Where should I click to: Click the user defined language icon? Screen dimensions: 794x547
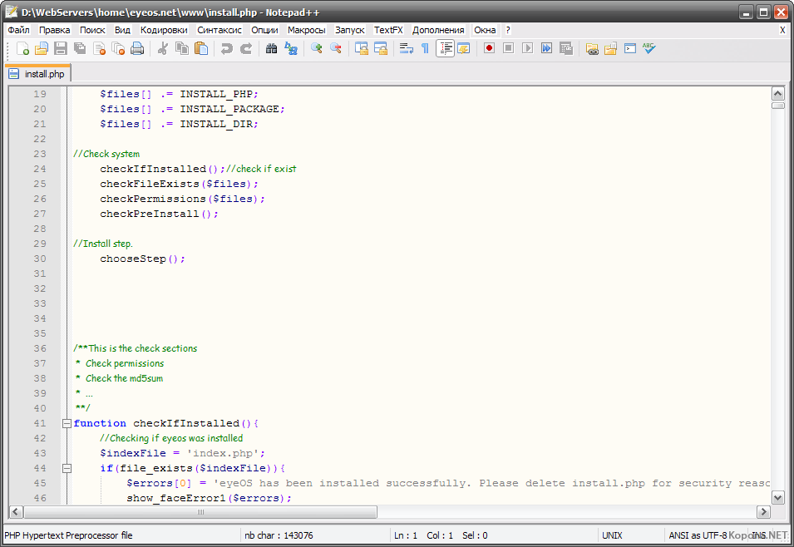(463, 48)
